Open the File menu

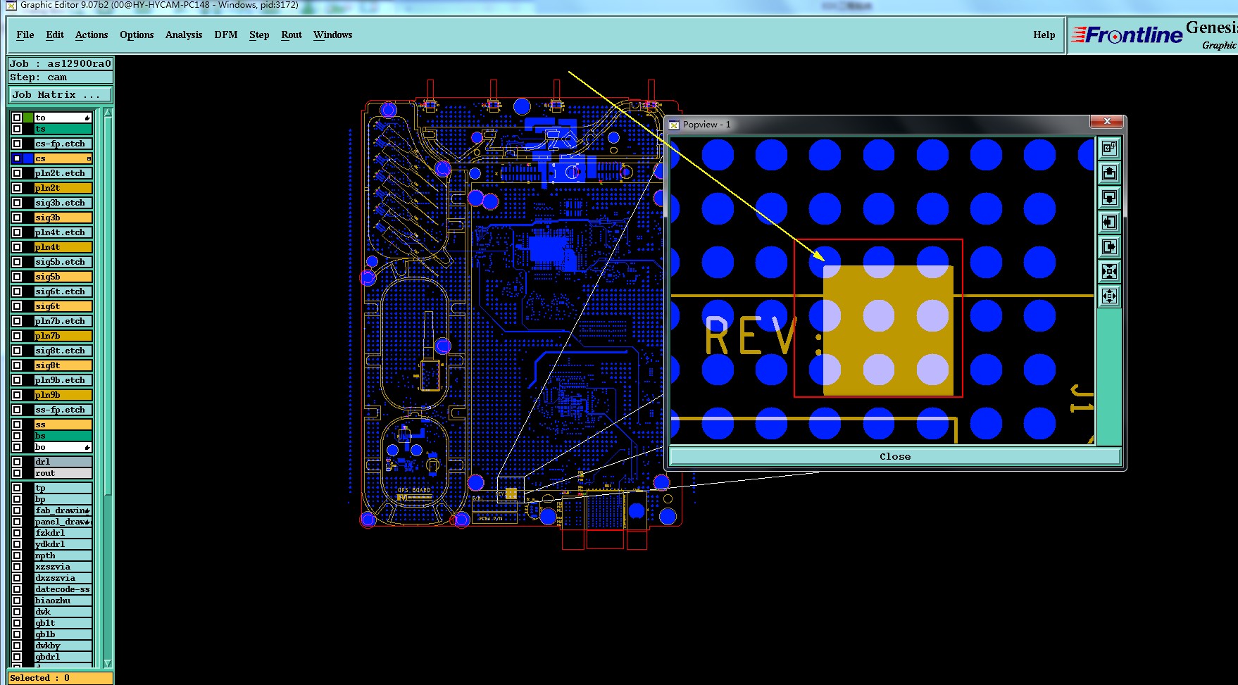pos(25,34)
